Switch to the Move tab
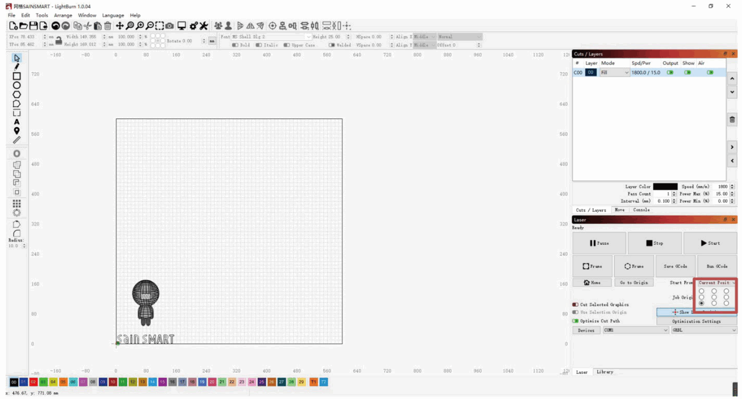Screen dimensions: 742x399 pyautogui.click(x=620, y=210)
